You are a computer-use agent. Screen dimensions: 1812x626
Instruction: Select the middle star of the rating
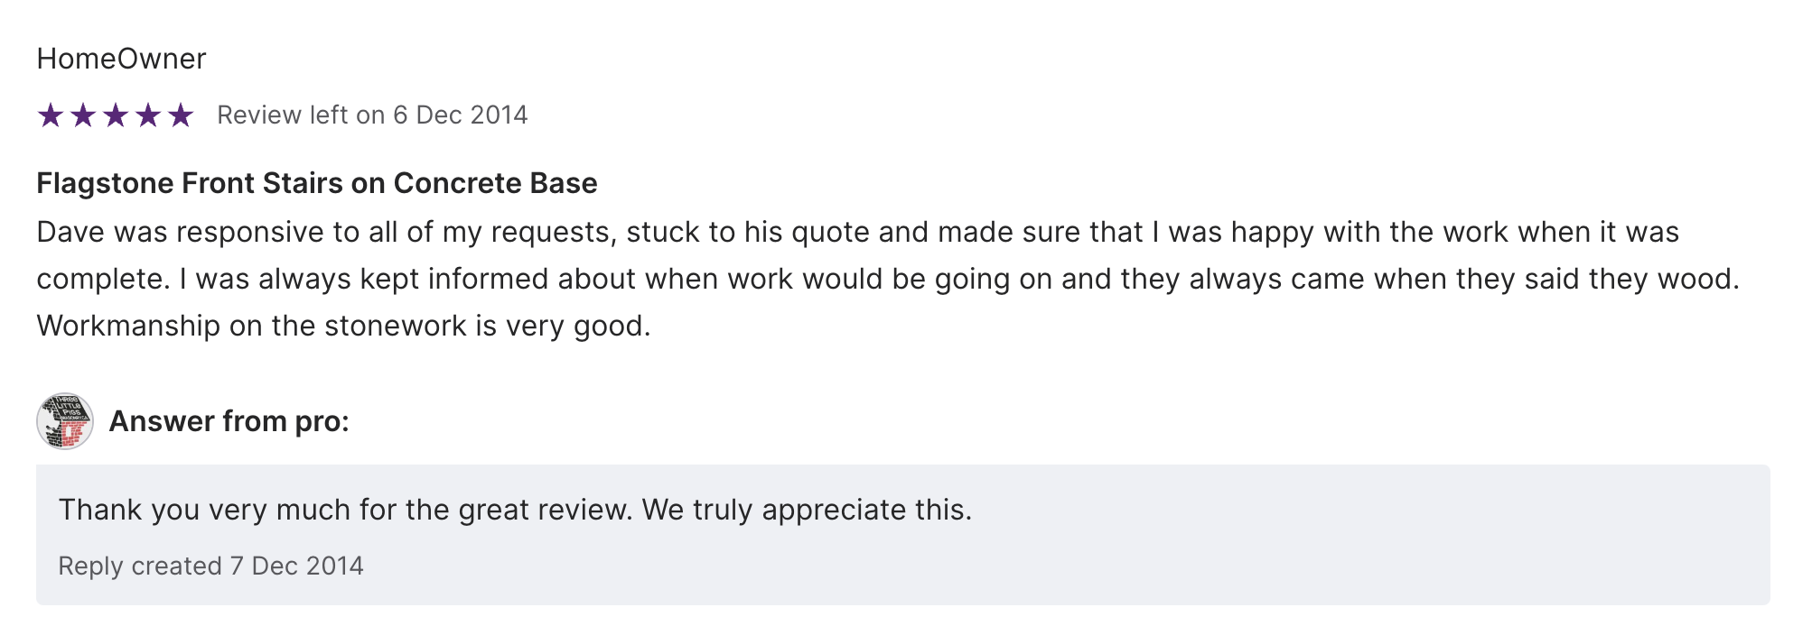[x=116, y=115]
